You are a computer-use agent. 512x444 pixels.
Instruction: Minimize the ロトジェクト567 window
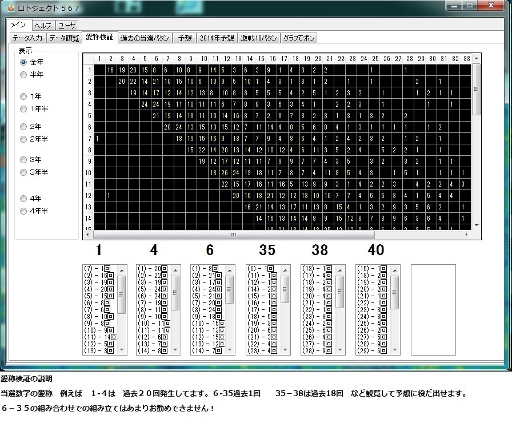[x=454, y=5]
